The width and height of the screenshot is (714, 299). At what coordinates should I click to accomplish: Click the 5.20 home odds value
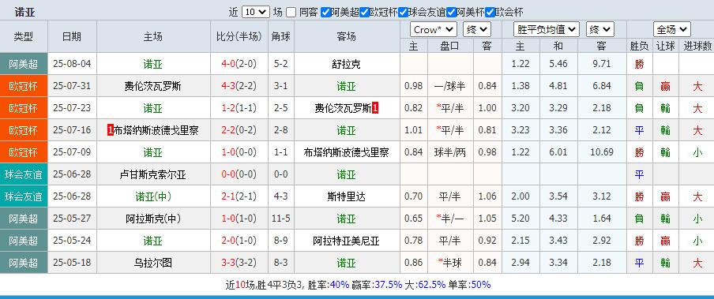(520, 219)
